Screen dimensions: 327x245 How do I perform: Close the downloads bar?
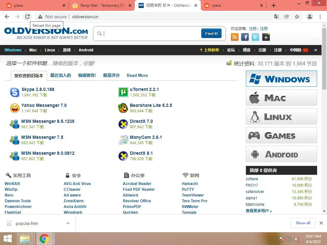pos(321,223)
